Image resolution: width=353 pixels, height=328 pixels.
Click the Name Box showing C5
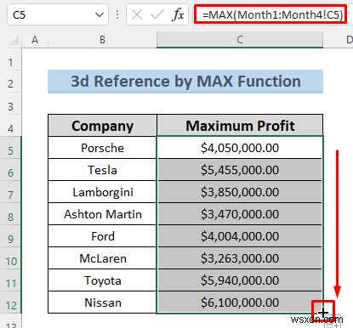click(58, 14)
